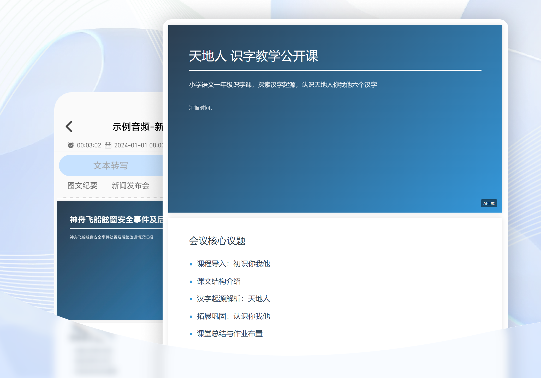Select 课堂总结与作业布置 bullet item

[230, 334]
